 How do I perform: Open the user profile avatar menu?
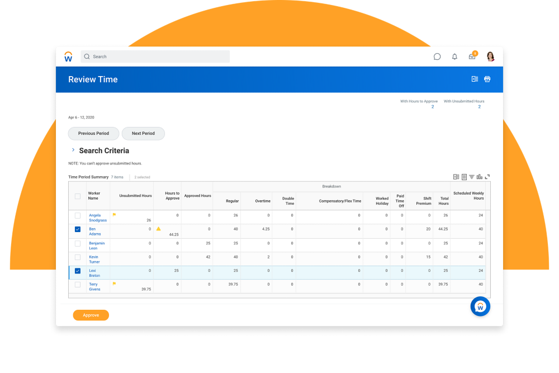(490, 56)
